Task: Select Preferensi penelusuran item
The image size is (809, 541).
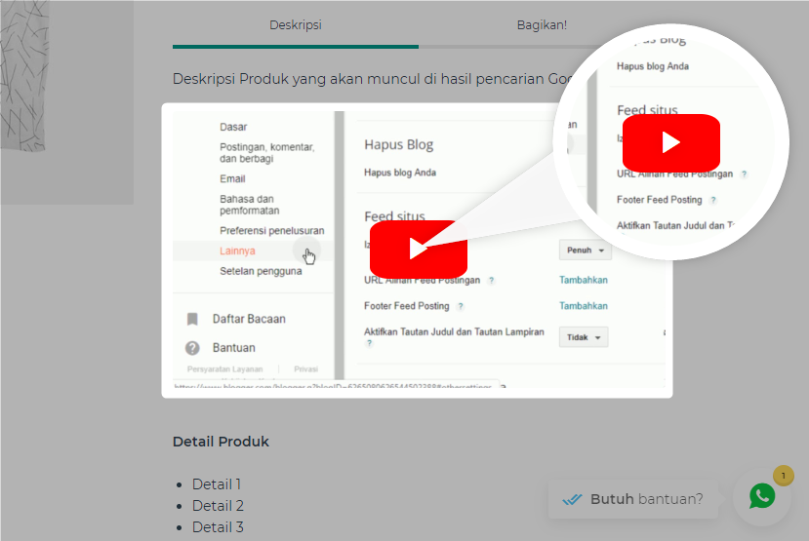Action: pyautogui.click(x=272, y=230)
